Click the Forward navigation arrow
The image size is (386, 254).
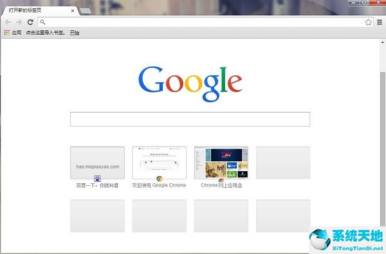coord(19,22)
